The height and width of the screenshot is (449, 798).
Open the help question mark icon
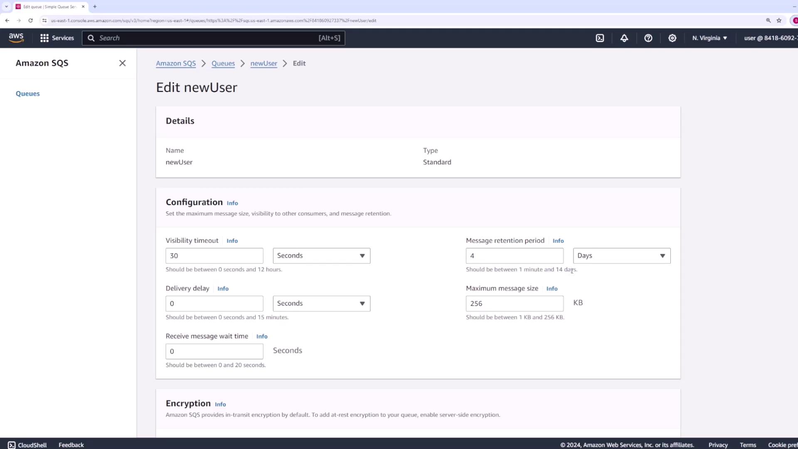[x=648, y=38]
